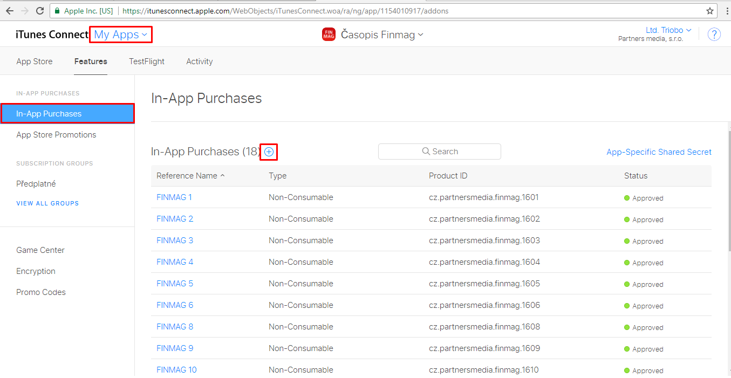731x378 pixels.
Task: Open Game Center in sidebar
Action: pos(40,250)
